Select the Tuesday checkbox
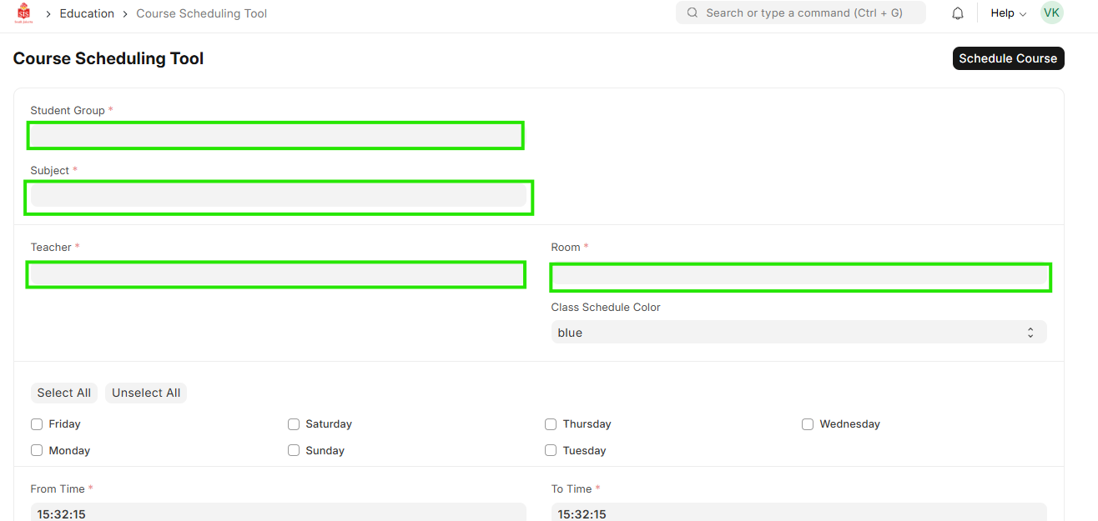 [x=551, y=451]
